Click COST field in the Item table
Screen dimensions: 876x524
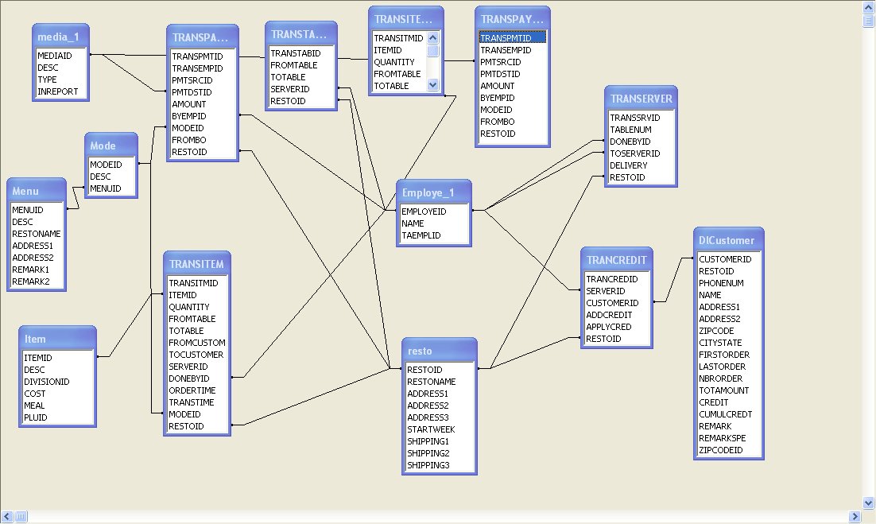[x=35, y=394]
